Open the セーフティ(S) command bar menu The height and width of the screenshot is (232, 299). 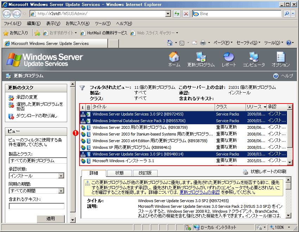248,43
